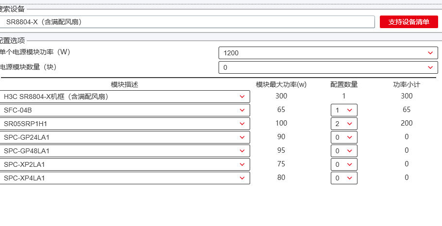
Task: Click the 配置选项 section heading
Action: tap(12, 41)
